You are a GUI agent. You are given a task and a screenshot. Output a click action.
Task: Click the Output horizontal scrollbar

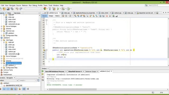(x=73, y=89)
